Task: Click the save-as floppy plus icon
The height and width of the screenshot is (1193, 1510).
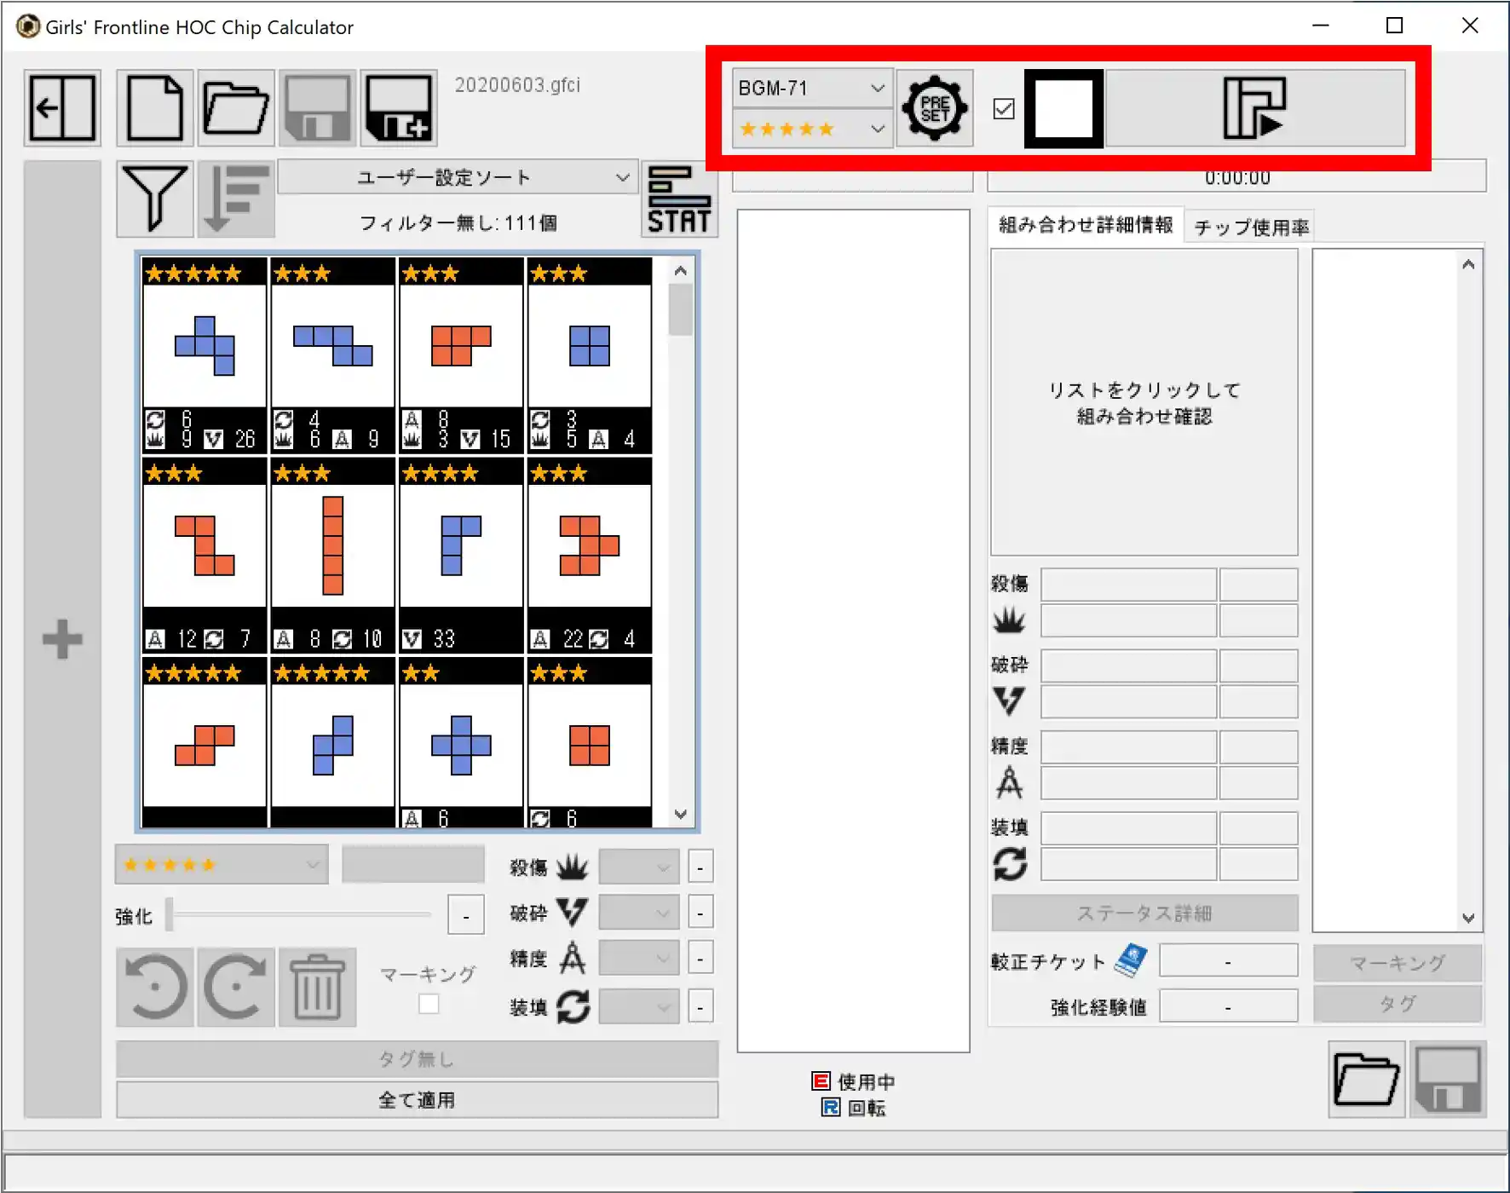Action: click(x=399, y=108)
